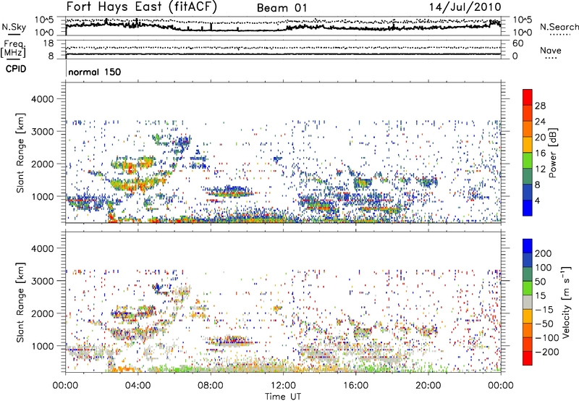
Task: Select the '28' power color bar value
Action: pos(540,106)
